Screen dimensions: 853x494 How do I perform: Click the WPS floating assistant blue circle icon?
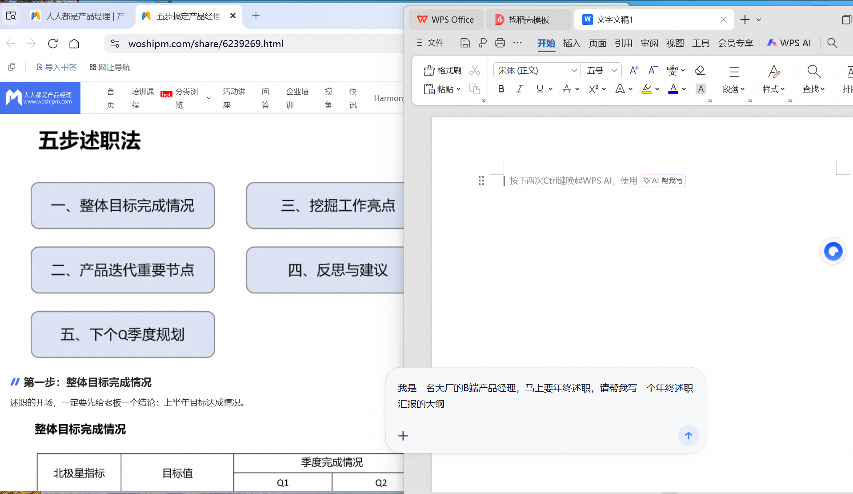click(x=833, y=251)
